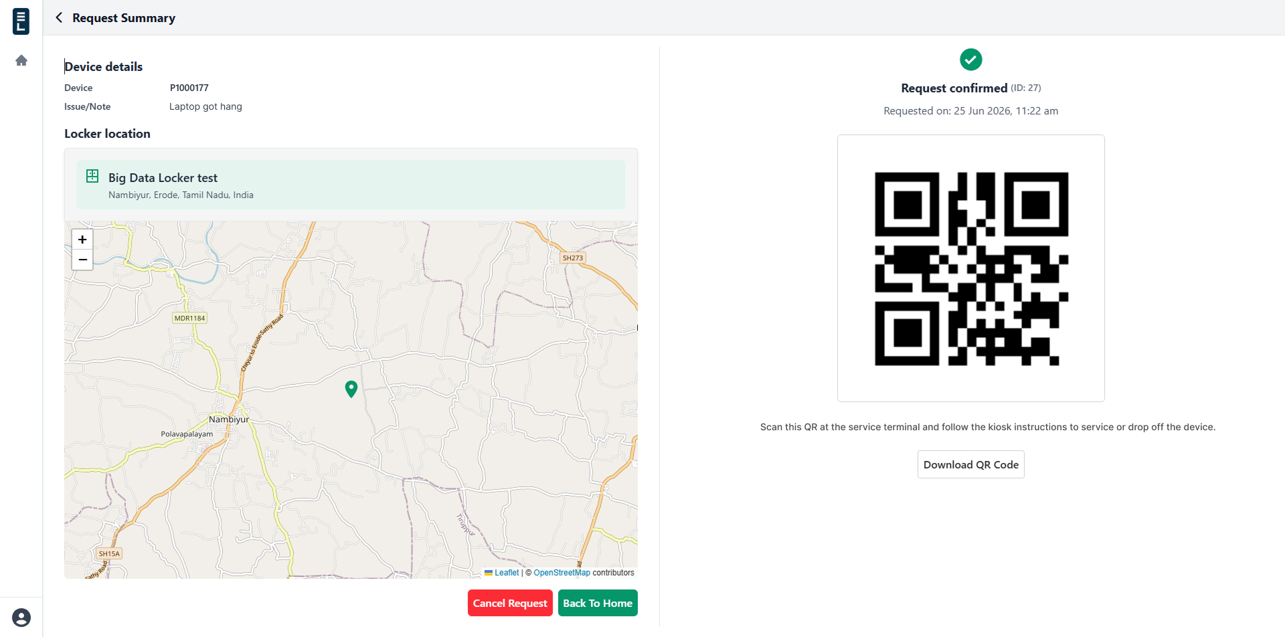Click the green confirmation checkmark icon
This screenshot has height=637, width=1285.
[971, 60]
